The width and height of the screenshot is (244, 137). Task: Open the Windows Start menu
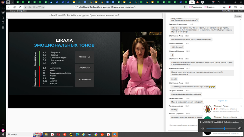pos(3,134)
